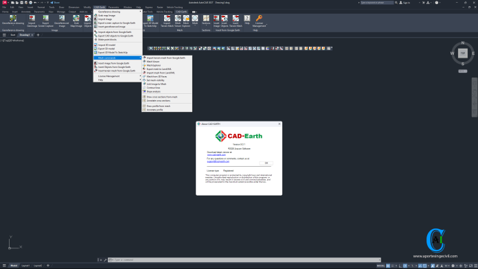Select Import 3D model menu entry

pyautogui.click(x=118, y=45)
